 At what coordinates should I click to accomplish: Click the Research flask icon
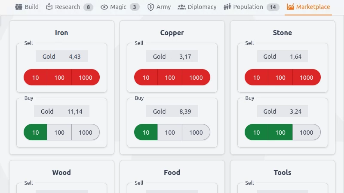(49, 7)
